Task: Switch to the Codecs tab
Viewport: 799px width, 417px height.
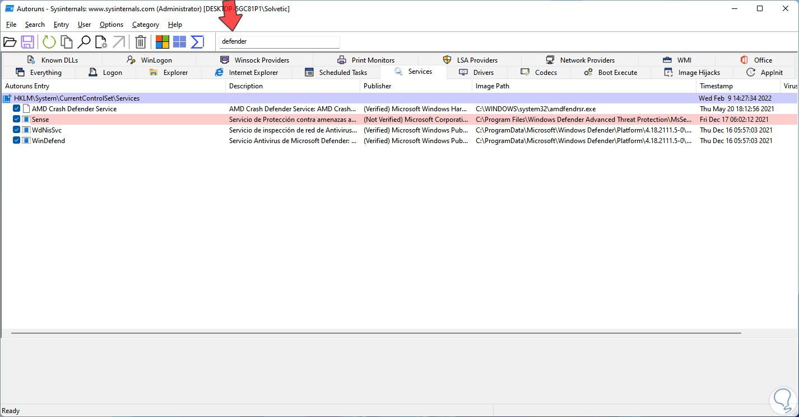Action: 538,72
